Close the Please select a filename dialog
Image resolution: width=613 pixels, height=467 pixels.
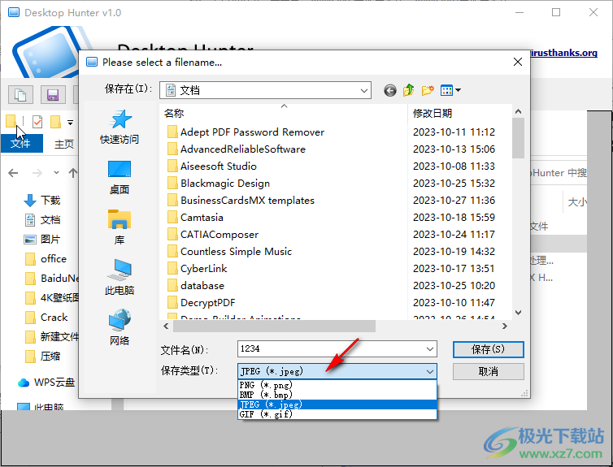[518, 62]
